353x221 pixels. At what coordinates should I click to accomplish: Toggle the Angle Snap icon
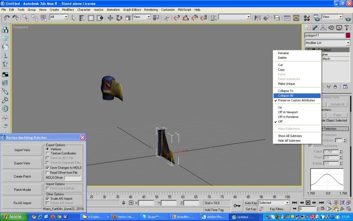pyautogui.click(x=186, y=18)
